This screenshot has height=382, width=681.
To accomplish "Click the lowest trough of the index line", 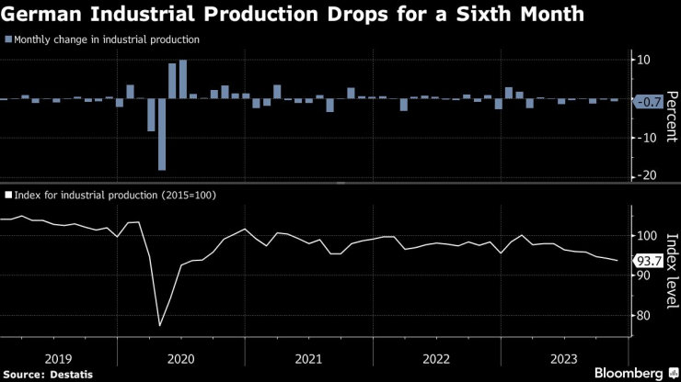I will pos(160,325).
